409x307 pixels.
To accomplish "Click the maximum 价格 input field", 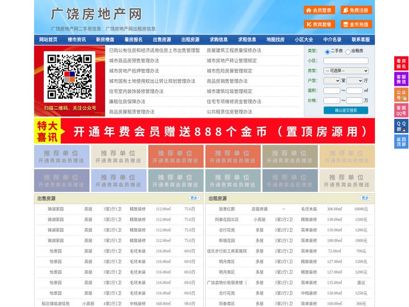I will (354, 101).
